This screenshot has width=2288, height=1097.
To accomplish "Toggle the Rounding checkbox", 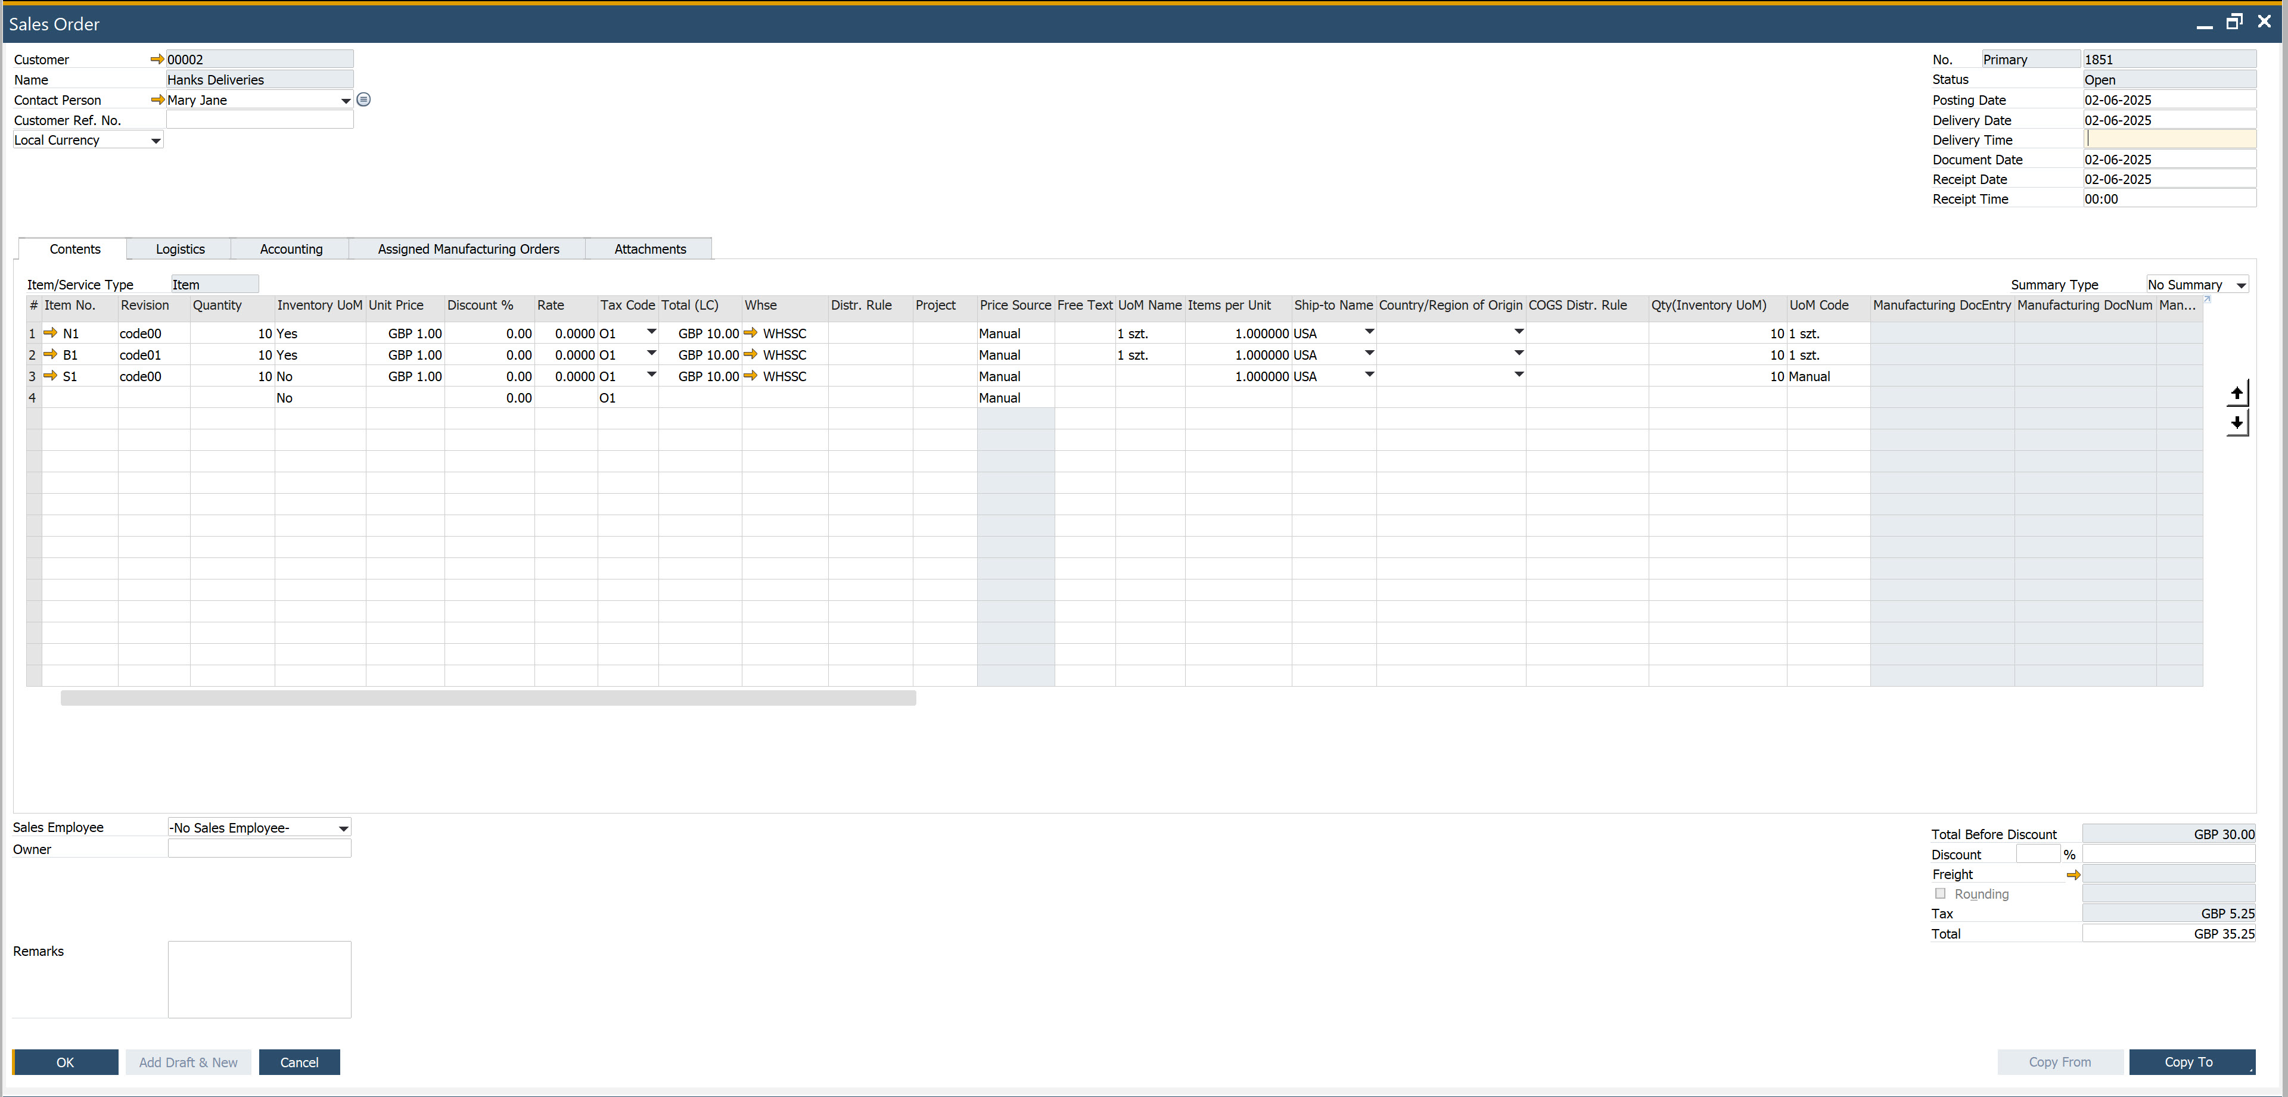I will (x=1940, y=894).
